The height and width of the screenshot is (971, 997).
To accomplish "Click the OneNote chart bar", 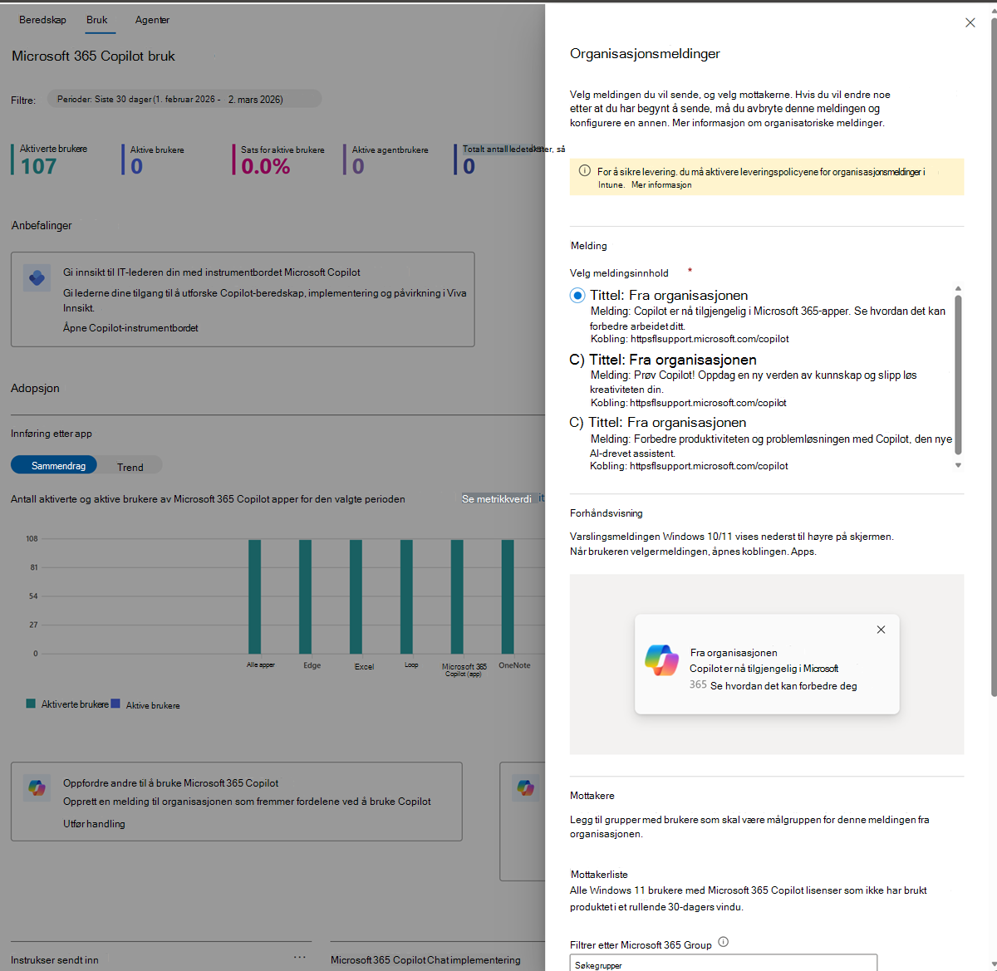I will (x=508, y=596).
